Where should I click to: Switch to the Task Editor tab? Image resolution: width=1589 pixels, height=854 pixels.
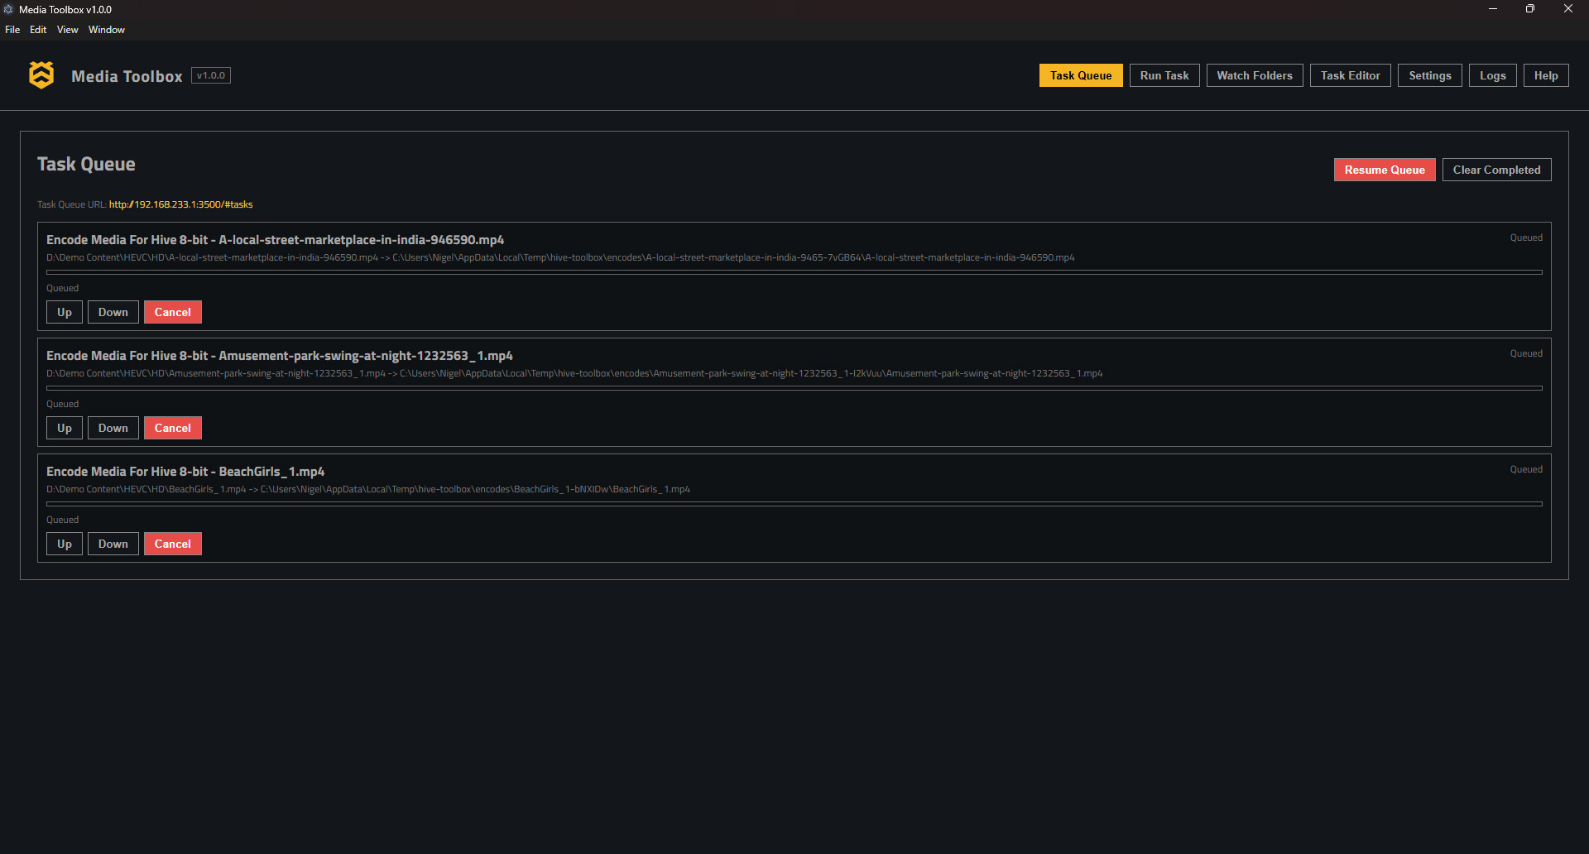click(x=1350, y=75)
